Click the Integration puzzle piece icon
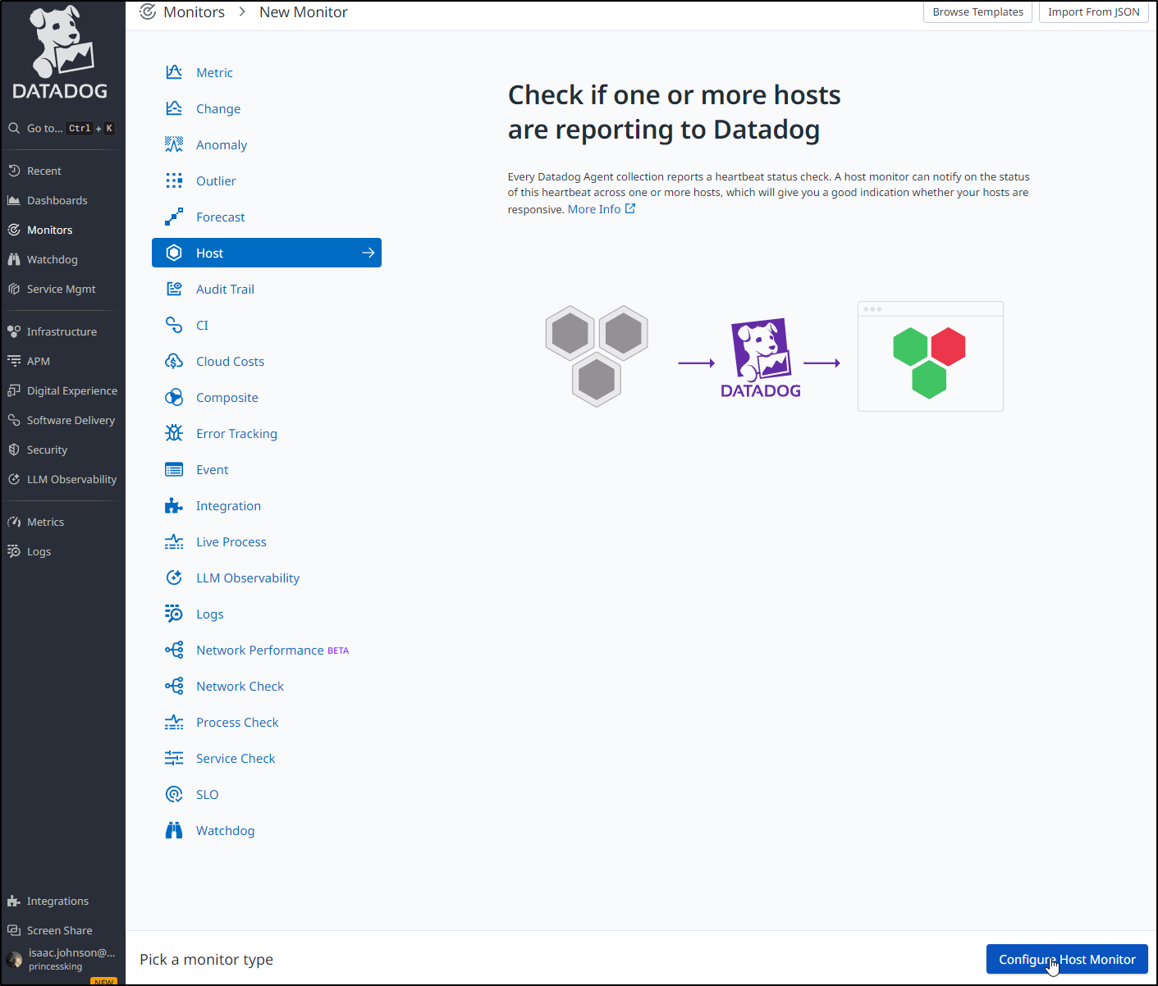The width and height of the screenshot is (1158, 986). pos(174,505)
